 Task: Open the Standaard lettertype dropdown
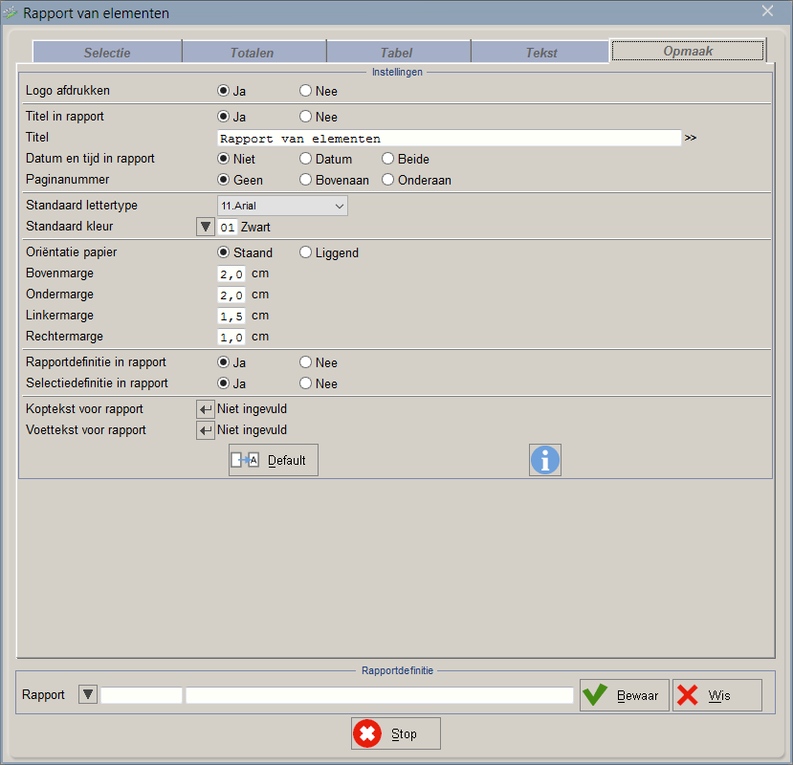282,206
